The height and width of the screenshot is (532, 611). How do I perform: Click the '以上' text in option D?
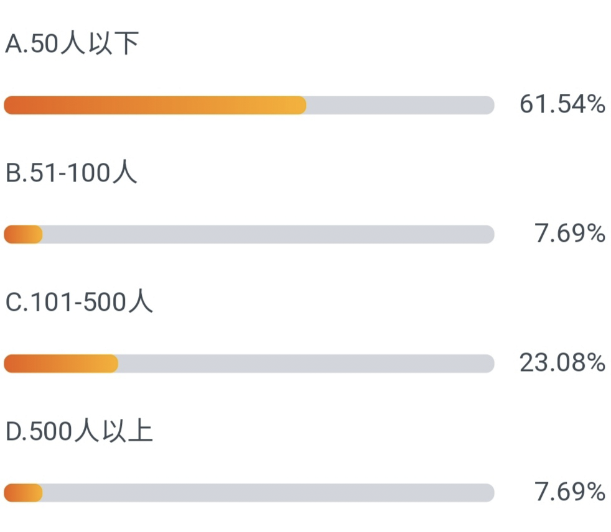tap(128, 431)
